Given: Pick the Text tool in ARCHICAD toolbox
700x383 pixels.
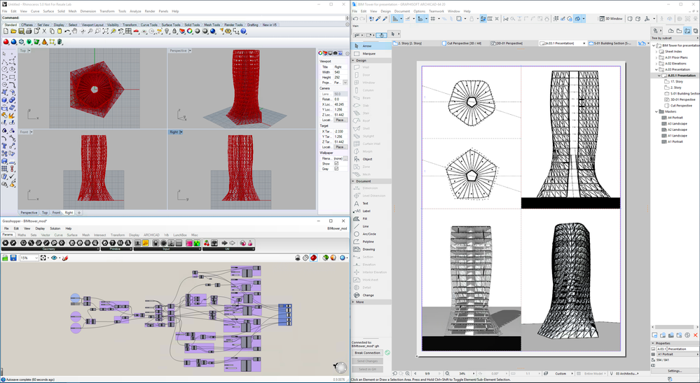Looking at the screenshot, I should tap(365, 203).
